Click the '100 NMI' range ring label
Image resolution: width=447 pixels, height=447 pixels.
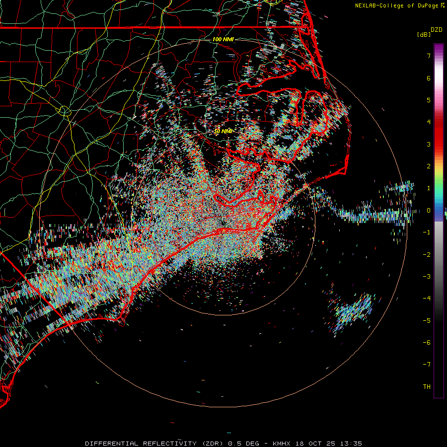click(x=223, y=39)
